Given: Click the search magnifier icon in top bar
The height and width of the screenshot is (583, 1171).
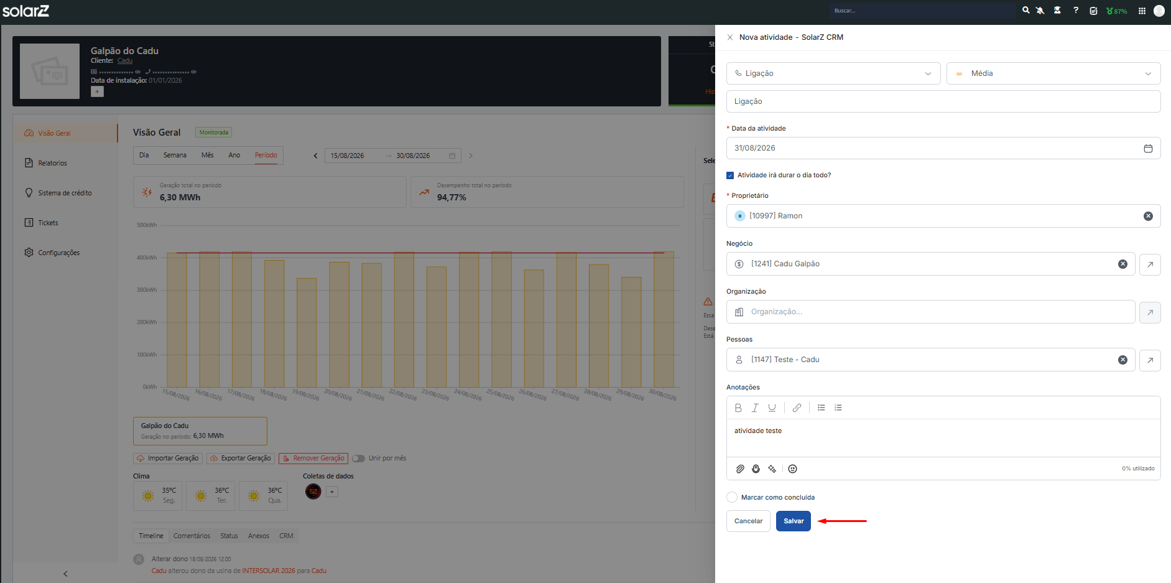Looking at the screenshot, I should pos(1026,11).
